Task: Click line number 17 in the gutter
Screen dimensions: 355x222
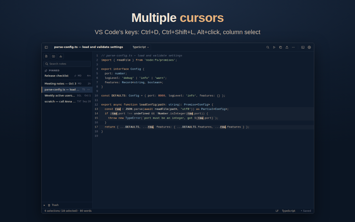Action: click(96, 127)
